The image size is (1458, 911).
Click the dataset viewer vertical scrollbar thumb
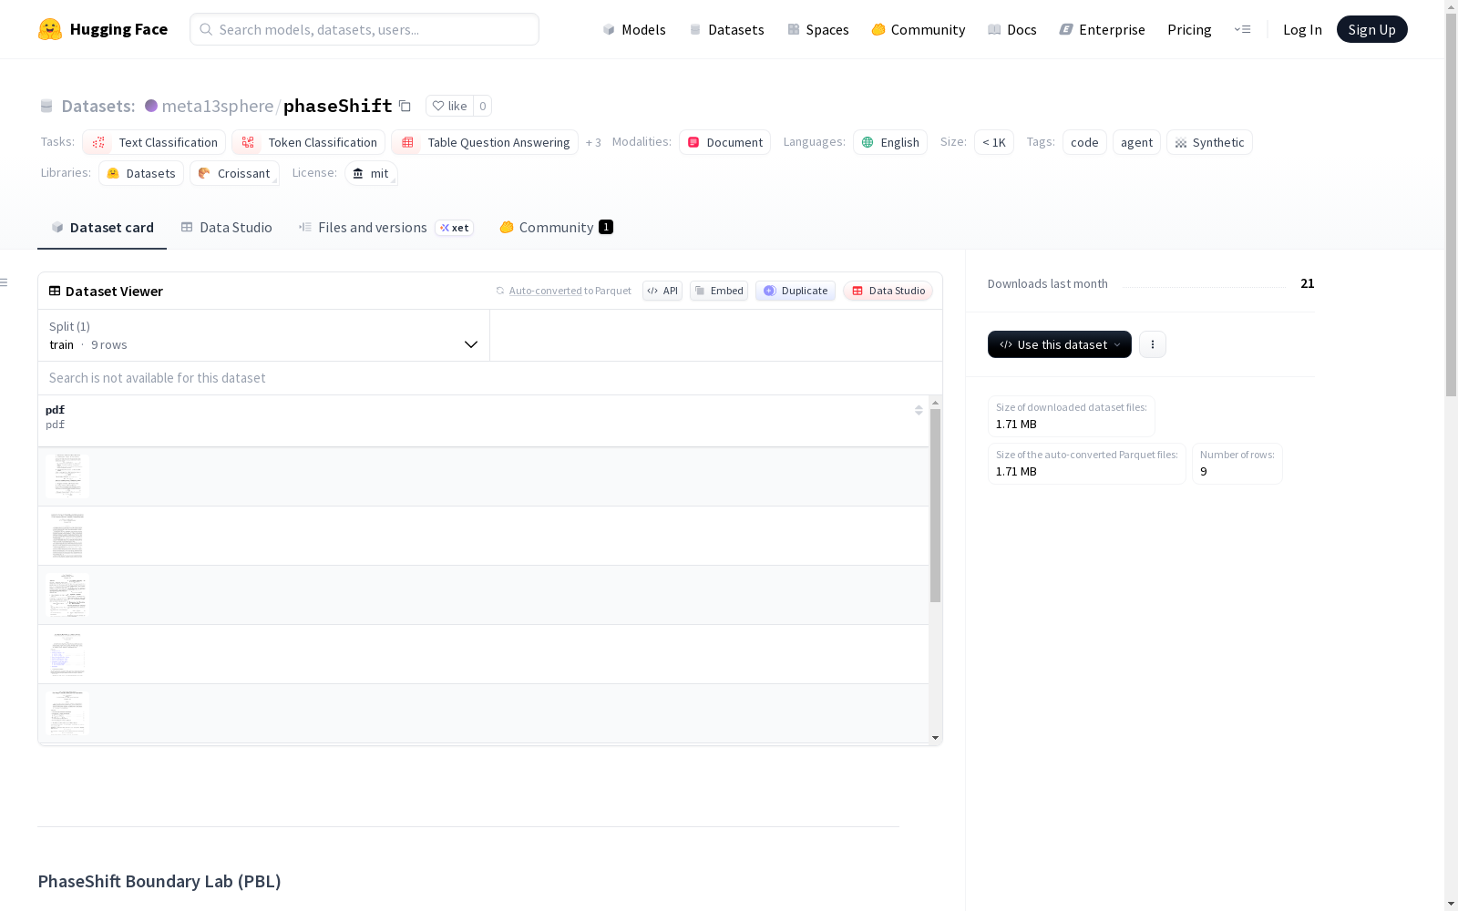(x=935, y=506)
